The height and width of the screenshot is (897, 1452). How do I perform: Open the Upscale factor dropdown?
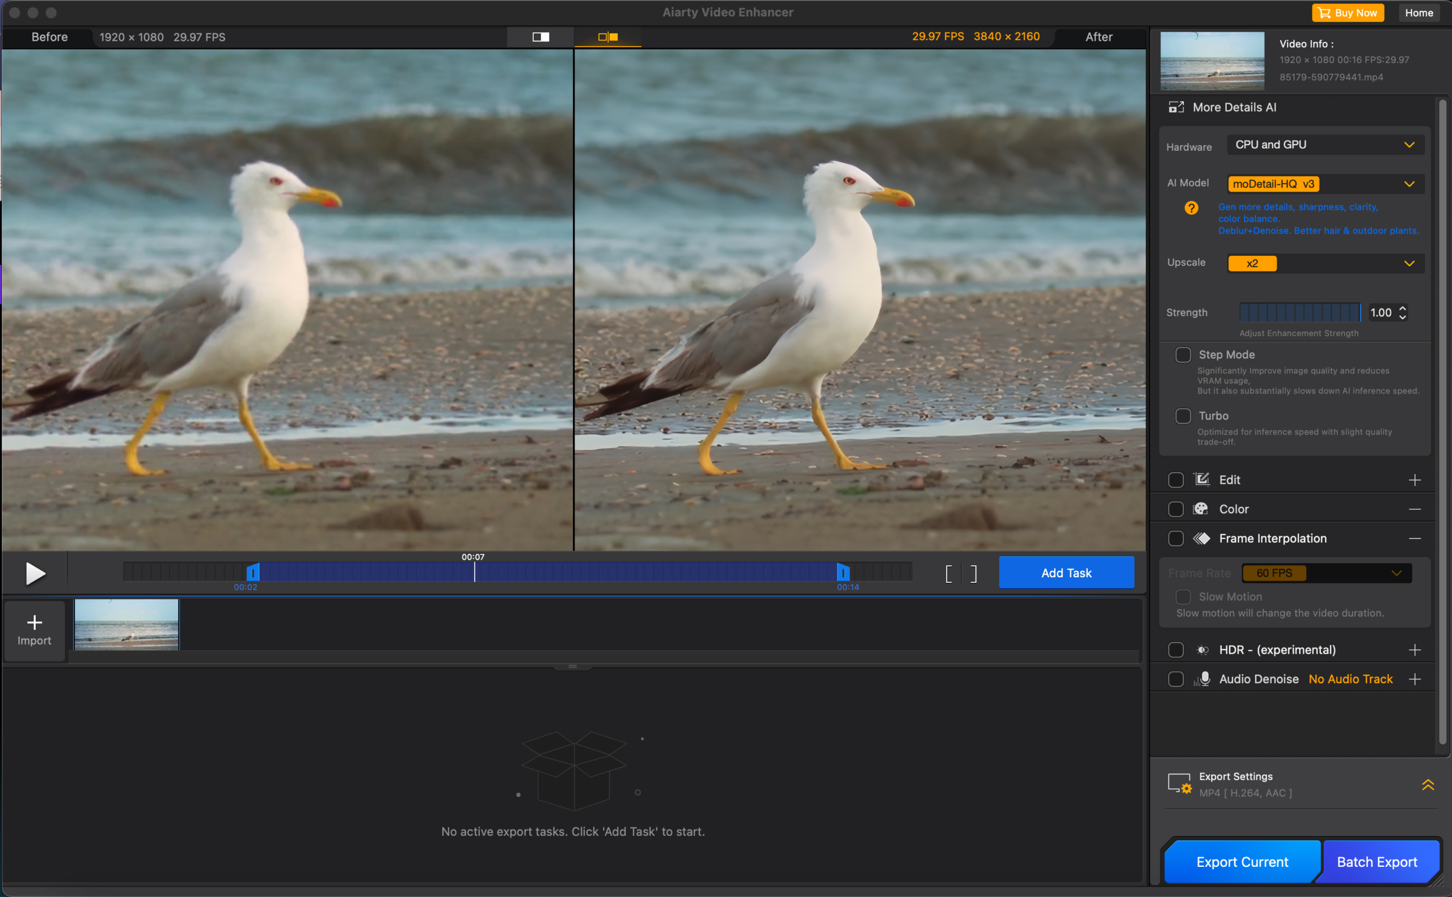pos(1324,263)
